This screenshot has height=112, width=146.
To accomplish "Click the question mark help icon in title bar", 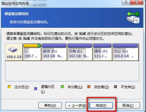I will [126, 2].
